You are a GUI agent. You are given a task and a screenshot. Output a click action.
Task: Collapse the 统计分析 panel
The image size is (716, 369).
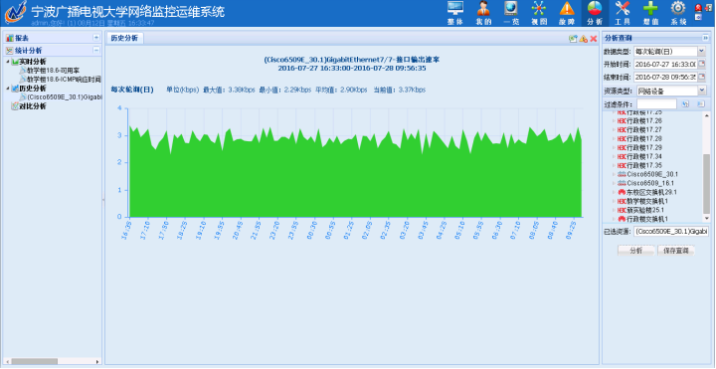[x=95, y=51]
